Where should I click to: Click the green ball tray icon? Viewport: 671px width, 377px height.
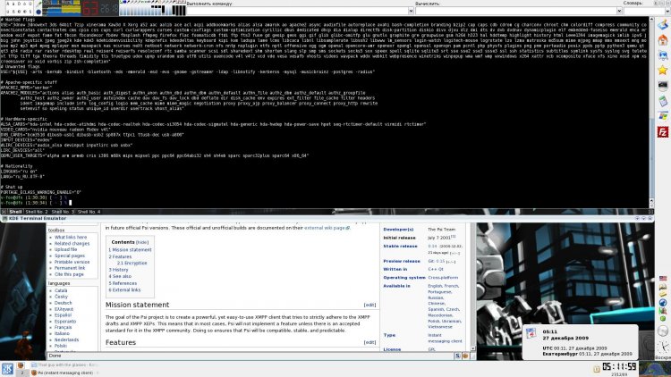[663, 319]
